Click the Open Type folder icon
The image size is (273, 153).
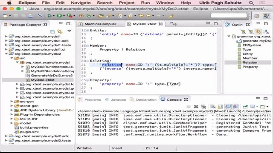click(101, 16)
